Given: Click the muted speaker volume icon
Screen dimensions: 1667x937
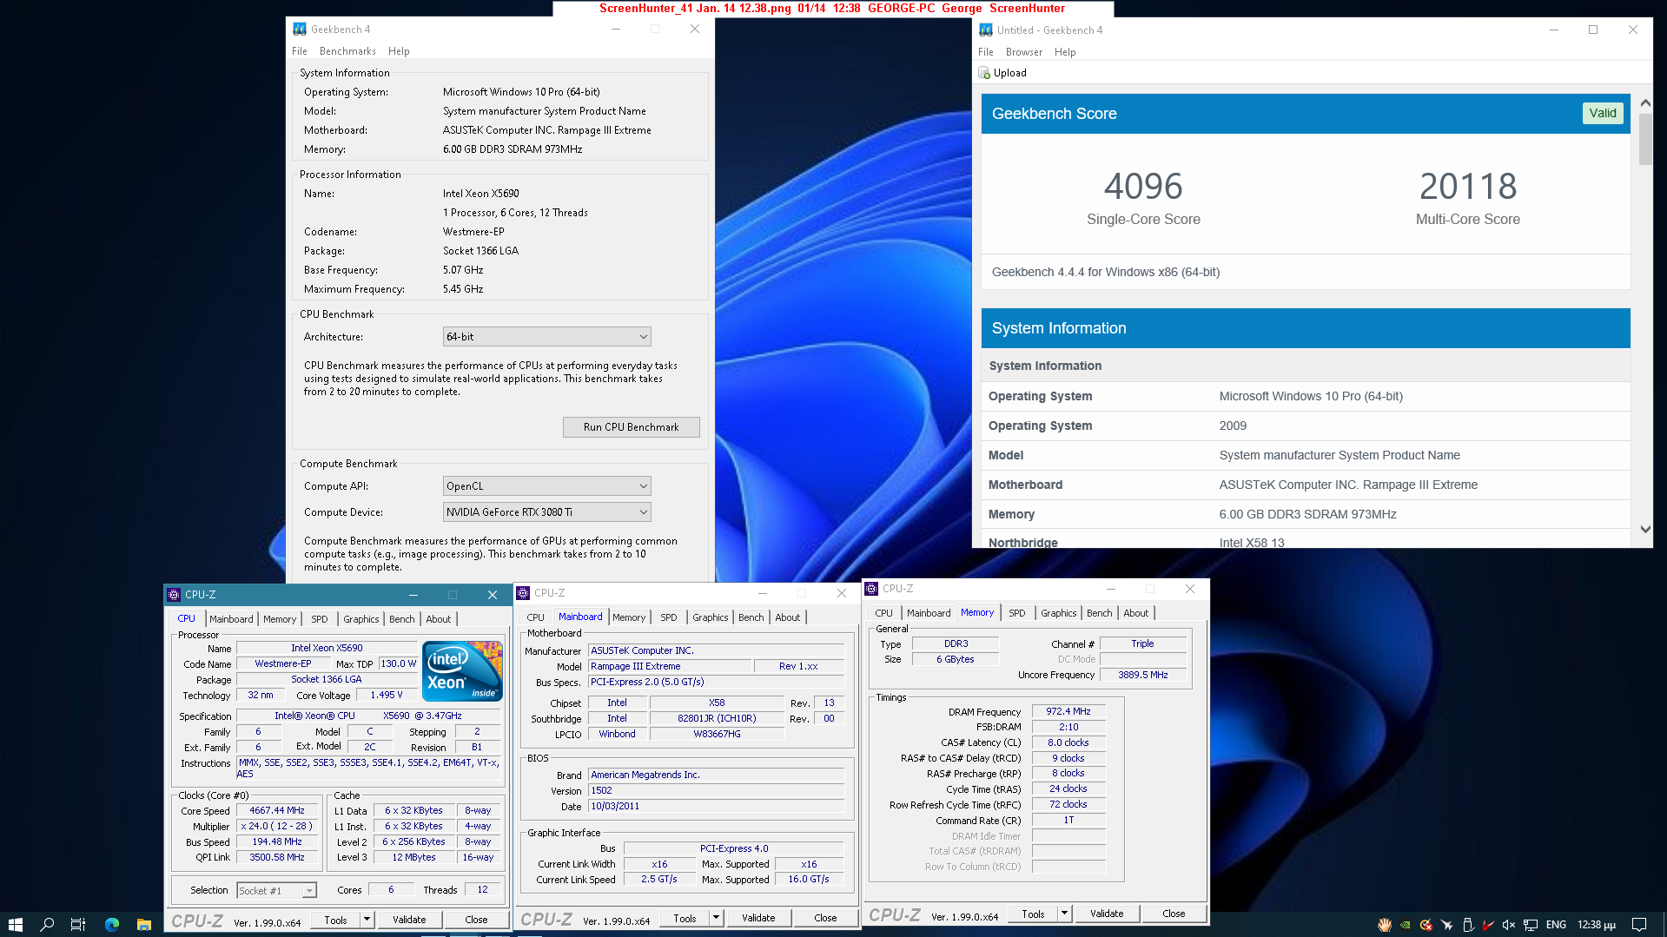Looking at the screenshot, I should pos(1509,925).
